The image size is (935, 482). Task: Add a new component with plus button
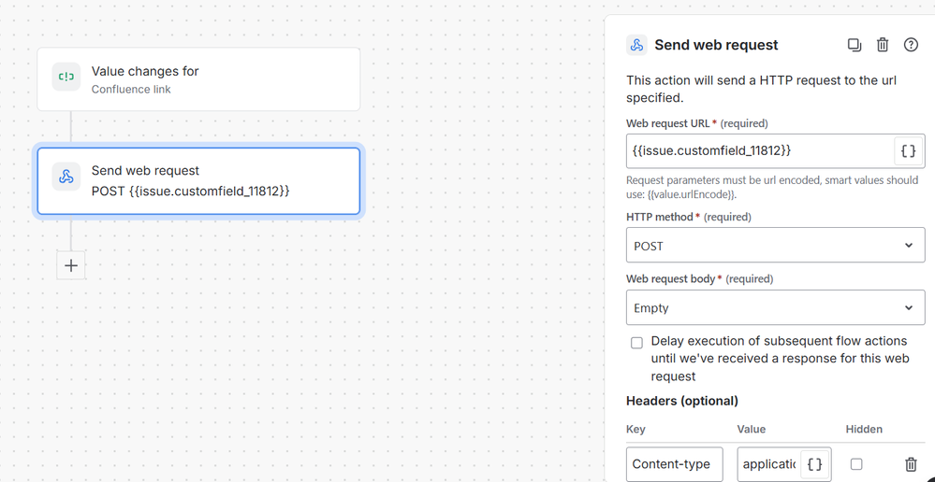(x=71, y=265)
